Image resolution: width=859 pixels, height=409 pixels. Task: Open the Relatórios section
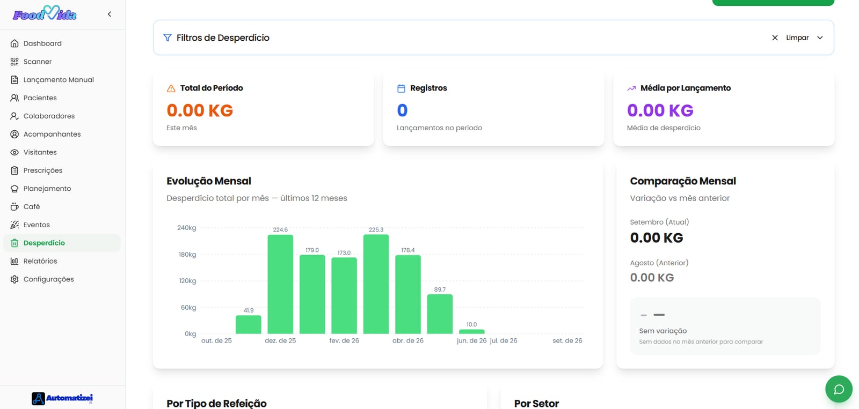click(x=62, y=261)
